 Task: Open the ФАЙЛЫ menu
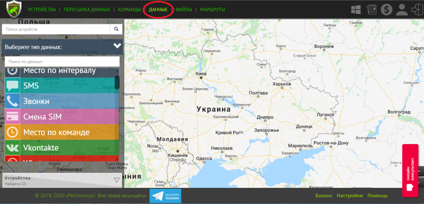tap(184, 10)
